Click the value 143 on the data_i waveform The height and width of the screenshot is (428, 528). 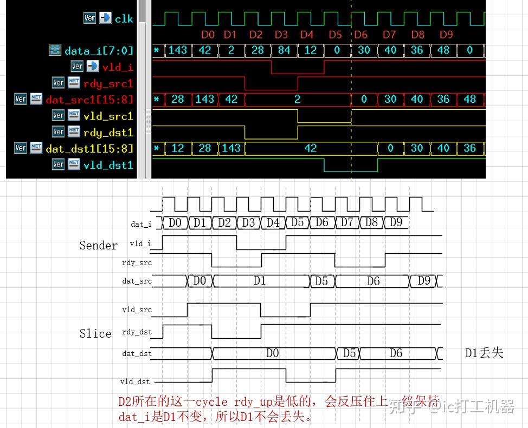179,50
